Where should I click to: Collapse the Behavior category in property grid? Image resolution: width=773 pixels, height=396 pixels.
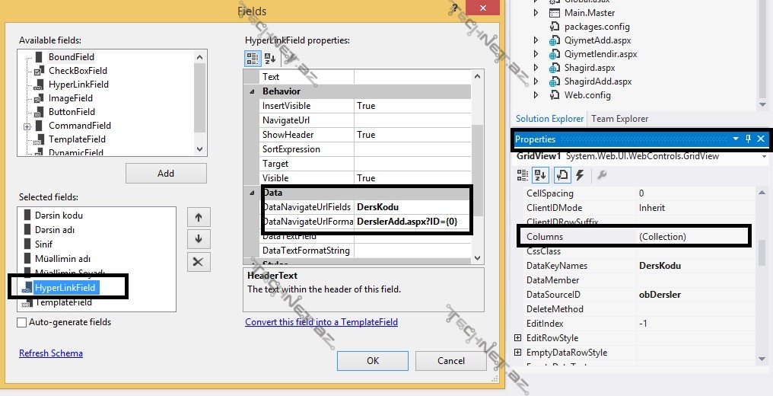[252, 91]
